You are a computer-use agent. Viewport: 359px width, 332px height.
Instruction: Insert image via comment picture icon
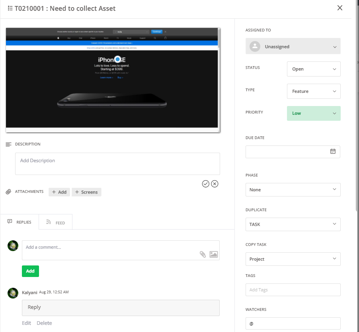tap(213, 254)
